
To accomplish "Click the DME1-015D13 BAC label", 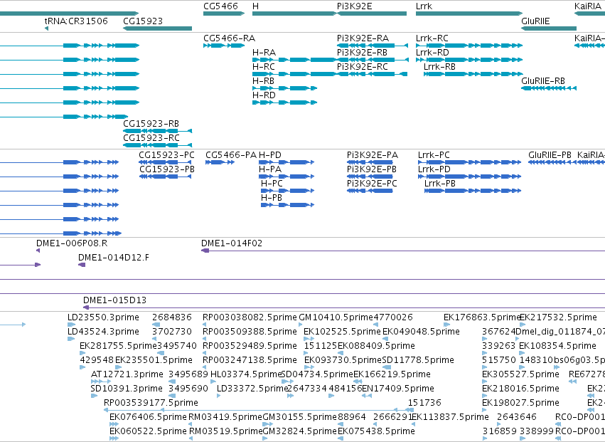I will click(114, 300).
